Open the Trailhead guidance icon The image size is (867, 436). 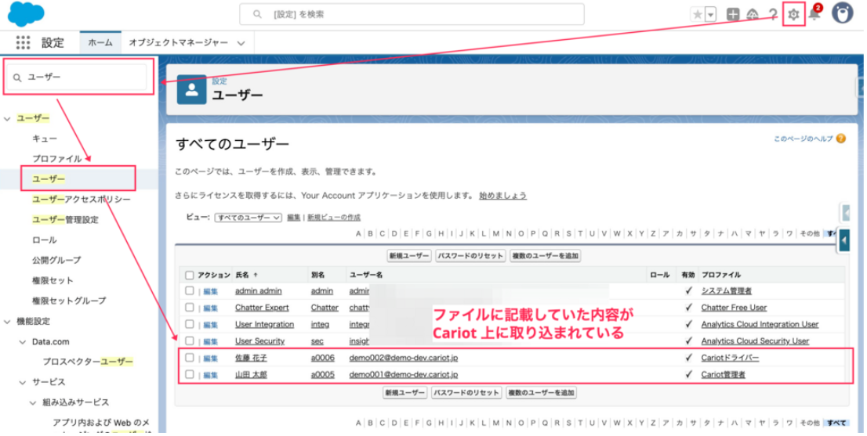[753, 15]
